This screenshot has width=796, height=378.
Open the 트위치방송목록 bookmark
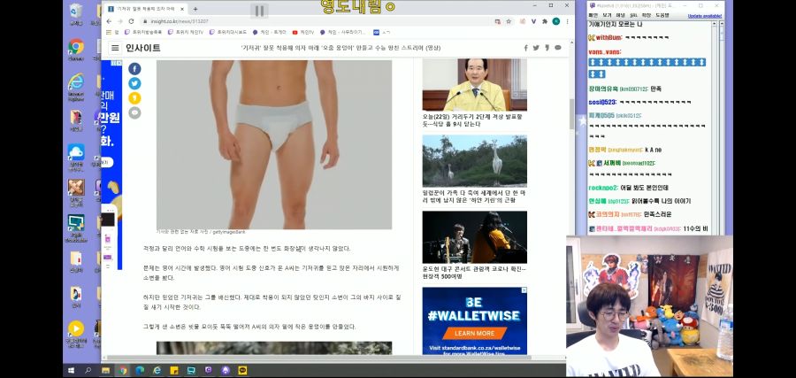142,32
